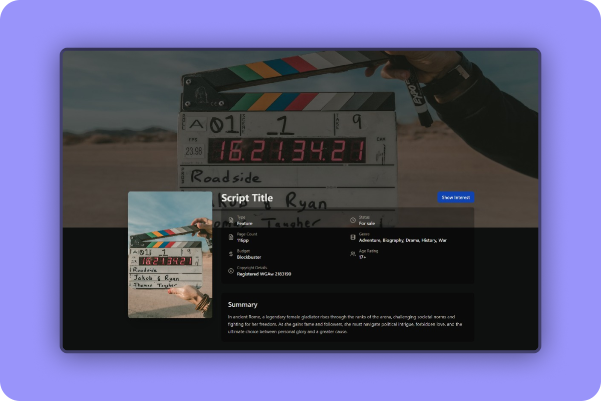Click the clock icon beside Status
This screenshot has height=401, width=601.
[x=353, y=221]
